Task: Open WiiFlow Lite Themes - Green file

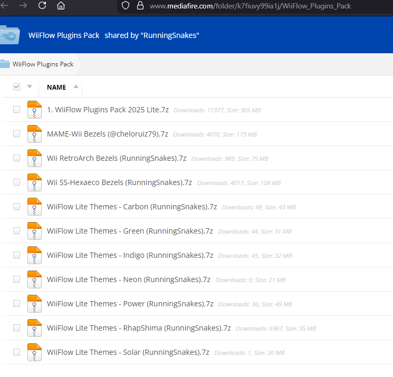Action: (130, 231)
